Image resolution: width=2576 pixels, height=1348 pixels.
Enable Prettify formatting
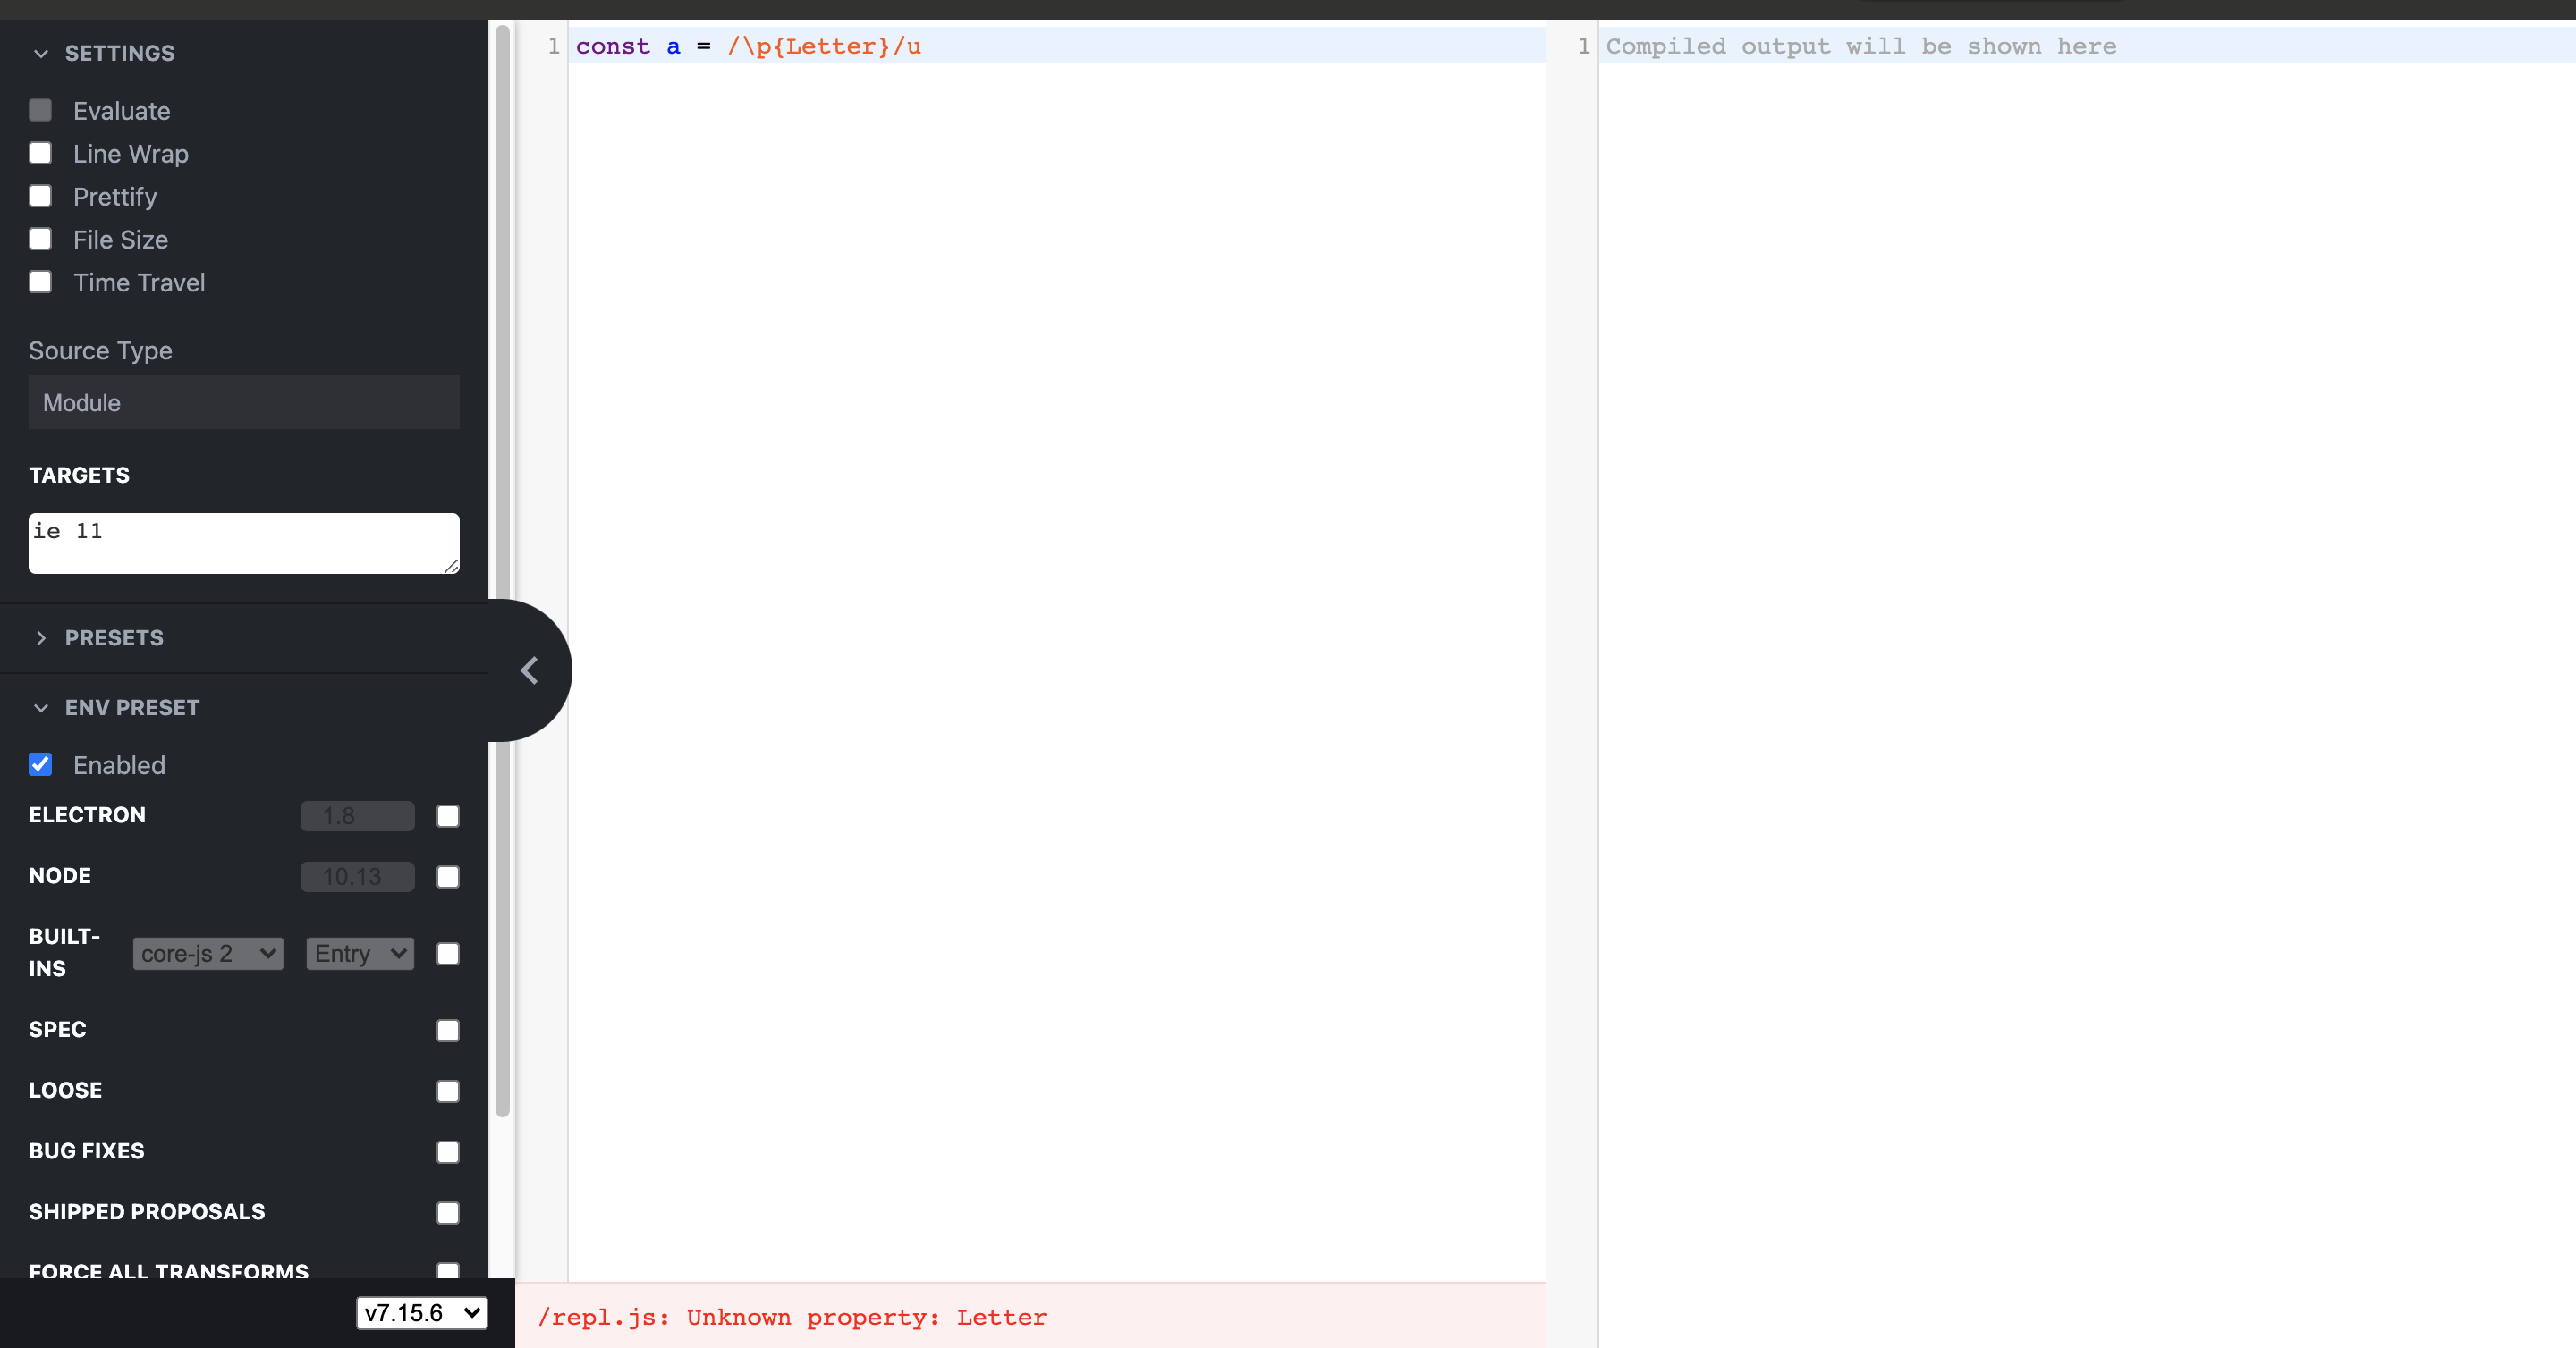pos(40,196)
